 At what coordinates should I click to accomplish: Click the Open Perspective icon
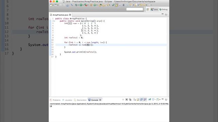click(x=147, y=9)
